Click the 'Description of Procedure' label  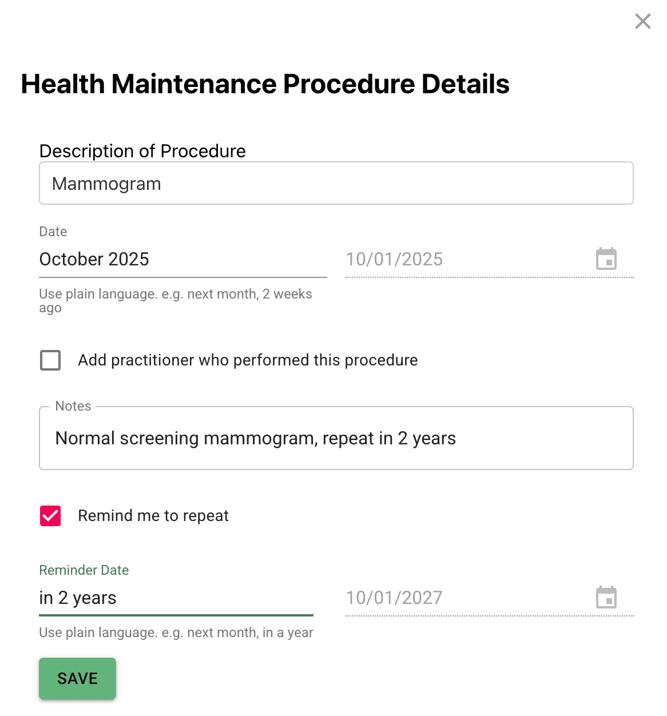142,151
